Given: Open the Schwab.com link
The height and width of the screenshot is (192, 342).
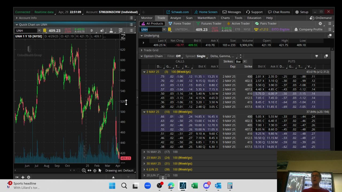Looking at the screenshot, I should point(177,12).
